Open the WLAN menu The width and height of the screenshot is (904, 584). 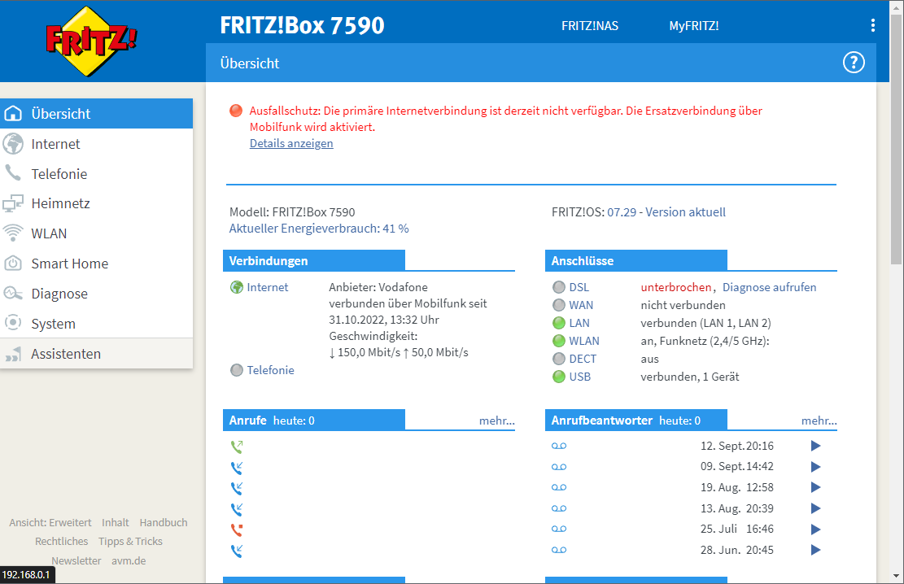(96, 233)
